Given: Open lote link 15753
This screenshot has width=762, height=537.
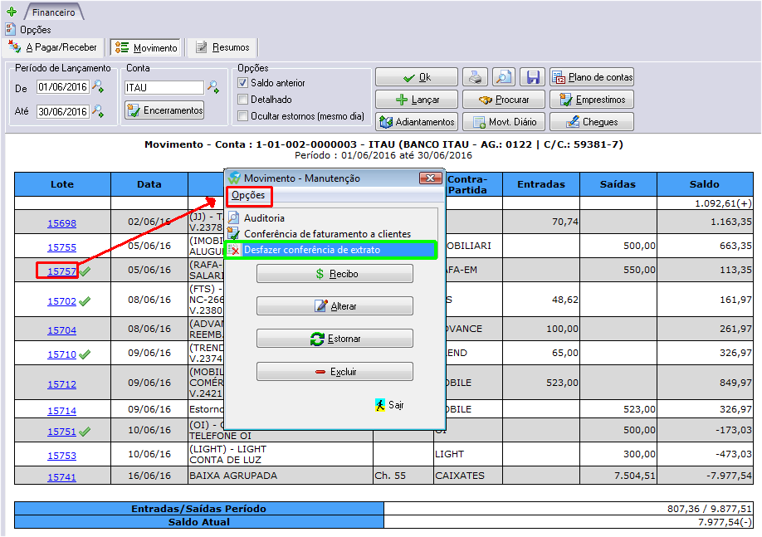Looking at the screenshot, I should coord(61,456).
